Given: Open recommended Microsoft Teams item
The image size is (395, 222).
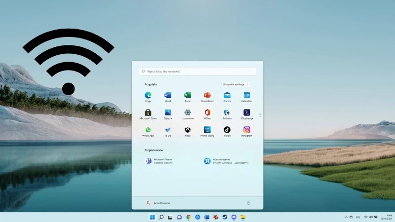Looking at the screenshot, I should click(x=159, y=161).
